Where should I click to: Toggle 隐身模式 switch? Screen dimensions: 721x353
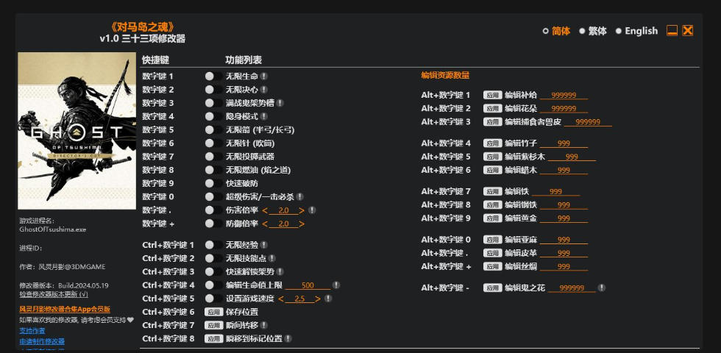pos(213,116)
